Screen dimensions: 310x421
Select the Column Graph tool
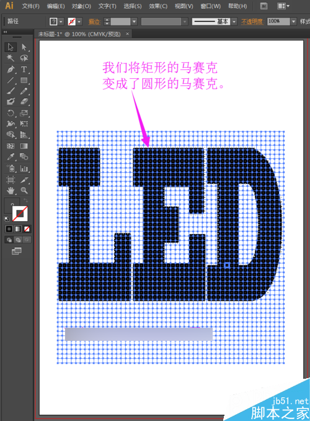[x=24, y=168]
